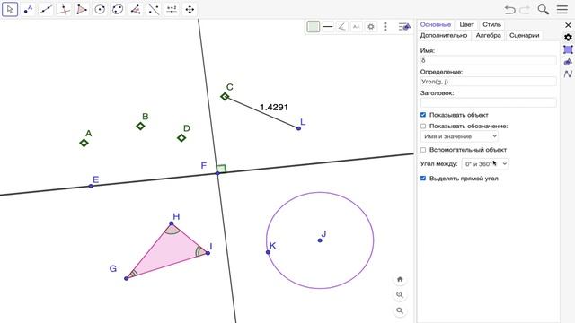Select segment endpoint L

pos(298,128)
